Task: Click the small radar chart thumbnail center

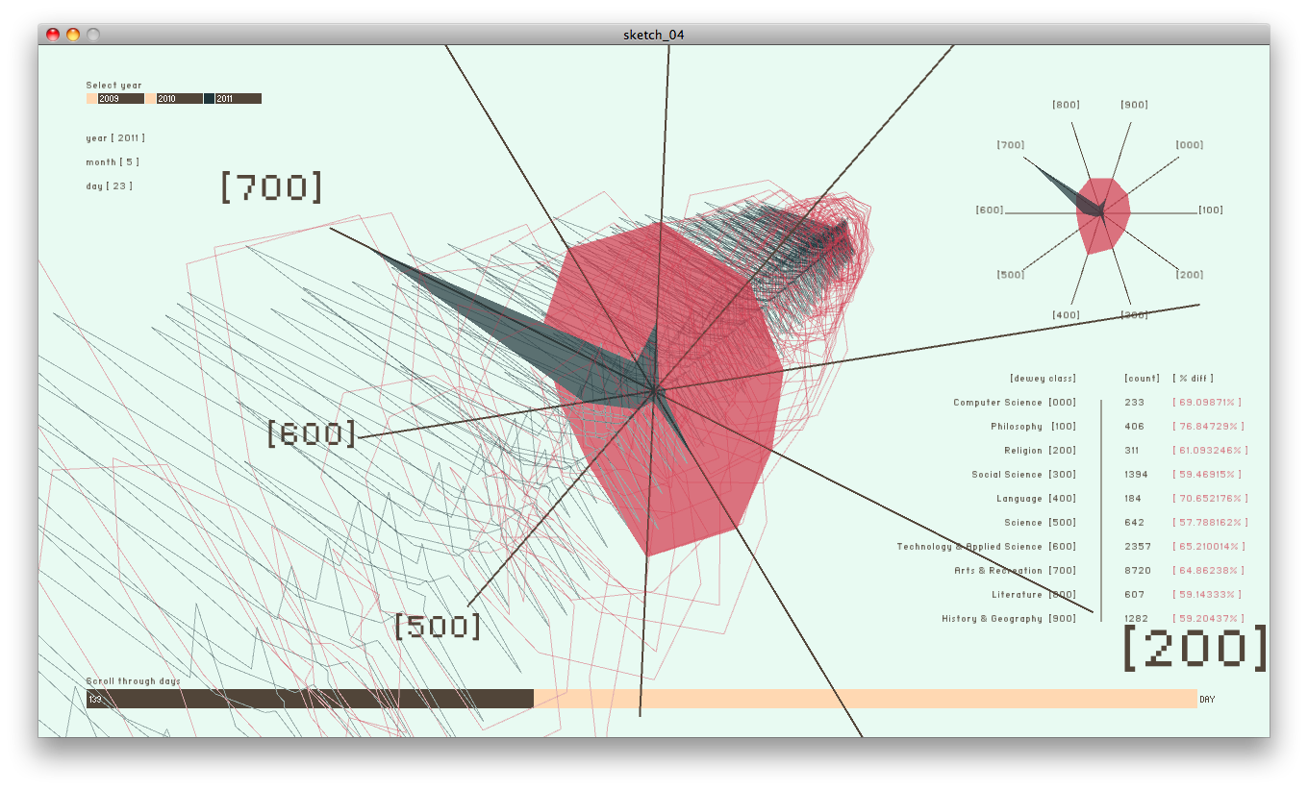Action: pyautogui.click(x=1102, y=212)
